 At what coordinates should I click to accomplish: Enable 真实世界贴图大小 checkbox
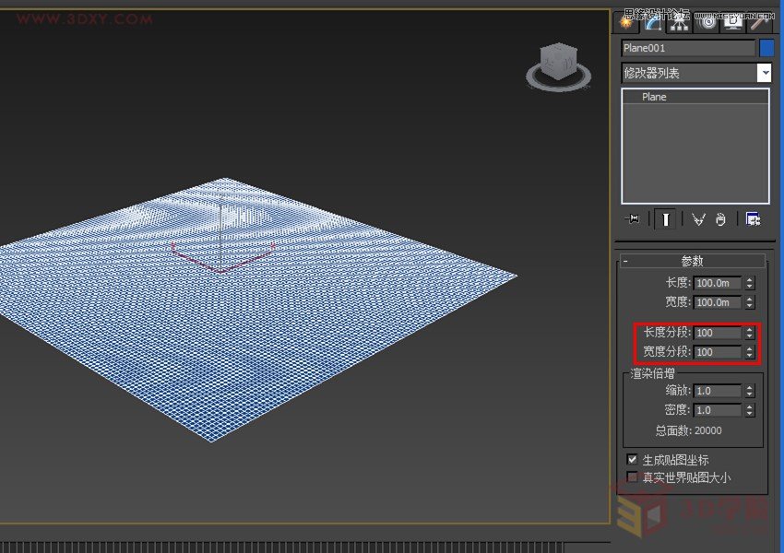[x=632, y=477]
